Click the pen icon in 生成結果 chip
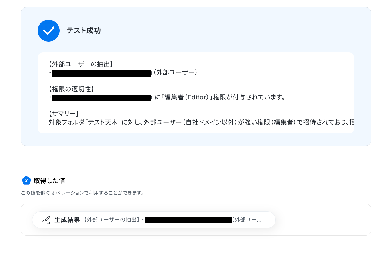 coord(46,220)
